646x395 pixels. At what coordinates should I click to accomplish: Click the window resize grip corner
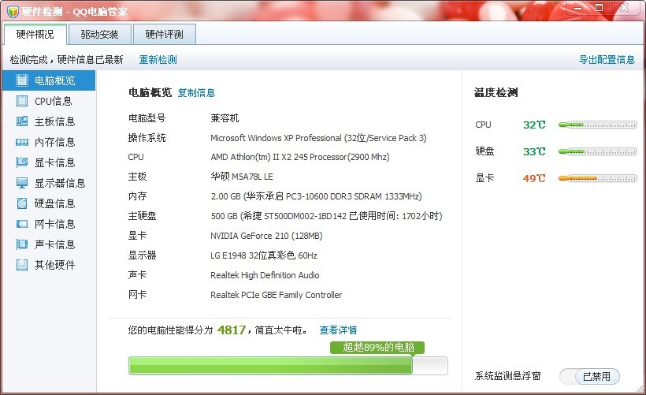tap(640, 388)
